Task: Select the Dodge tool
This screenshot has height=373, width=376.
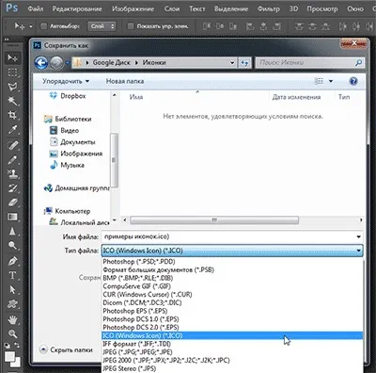Action: pyautogui.click(x=12, y=245)
